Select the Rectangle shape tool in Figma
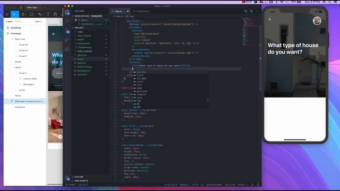340x191 pixels. 32,14
